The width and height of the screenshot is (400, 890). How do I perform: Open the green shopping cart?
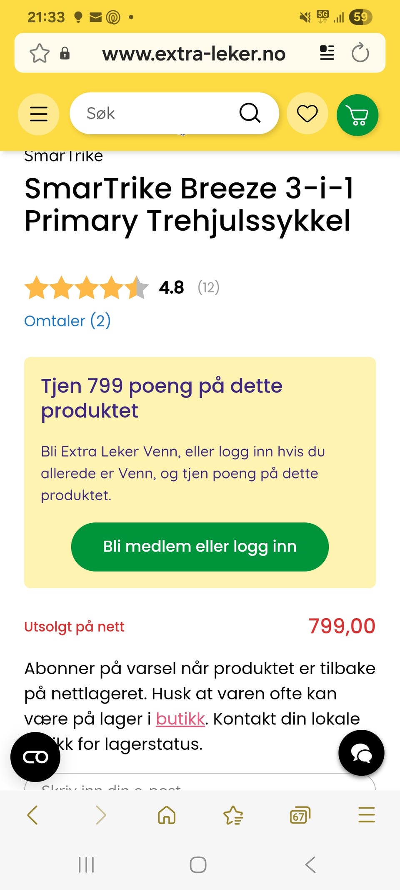357,115
